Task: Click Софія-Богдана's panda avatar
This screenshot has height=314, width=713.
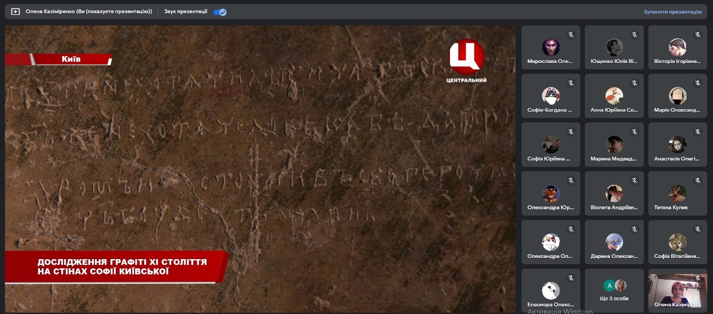Action: (550, 96)
